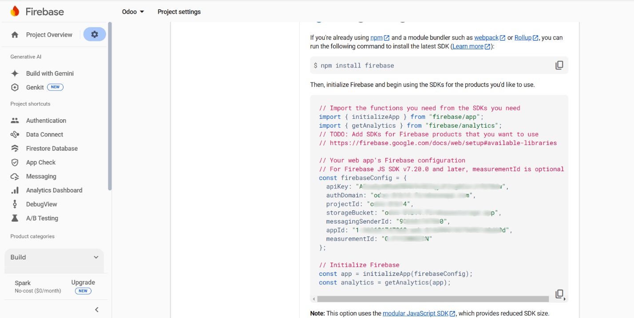The height and width of the screenshot is (318, 634).
Task: Go to Project Overview
Action: click(x=49, y=35)
